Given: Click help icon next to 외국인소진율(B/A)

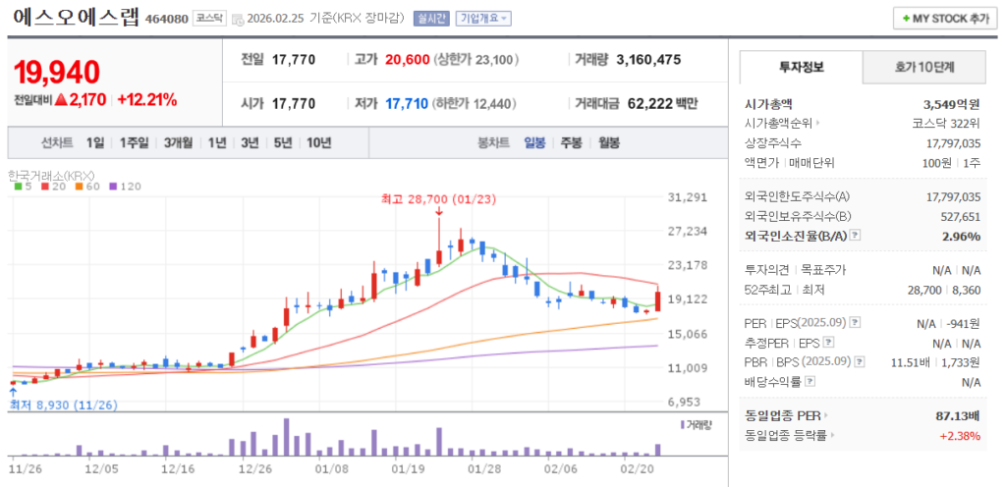Looking at the screenshot, I should (855, 236).
